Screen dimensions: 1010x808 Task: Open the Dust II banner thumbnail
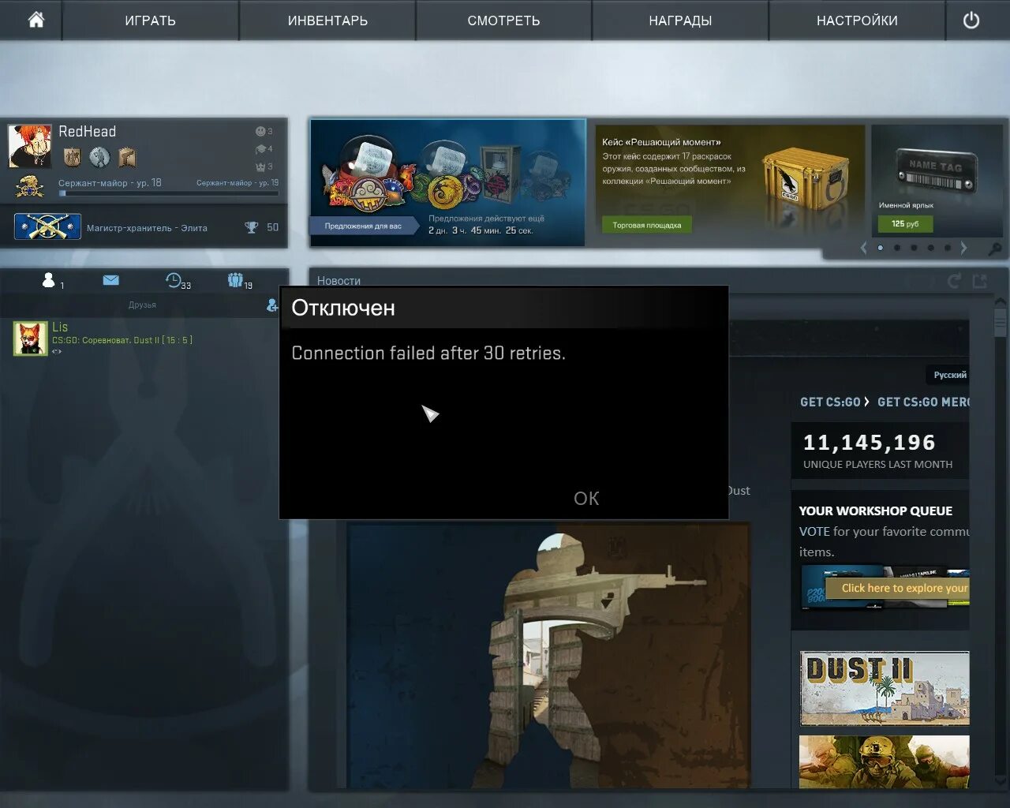(885, 688)
